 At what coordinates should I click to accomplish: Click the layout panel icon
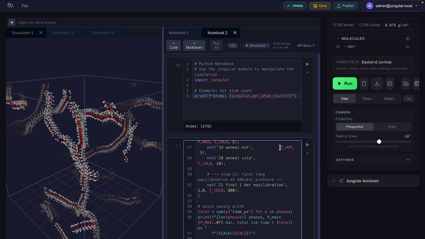point(417,84)
